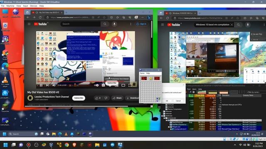The height and width of the screenshot is (149, 266).
Task: Go back in left Edge window
Action: click(28, 17)
